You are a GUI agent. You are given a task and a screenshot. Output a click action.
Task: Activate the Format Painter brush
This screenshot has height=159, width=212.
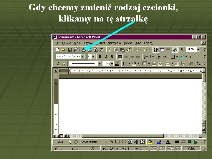click(128, 50)
